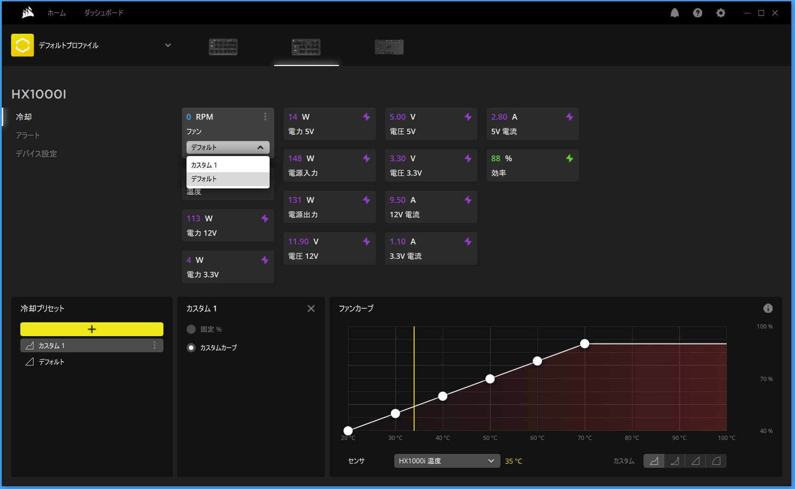Select the third device thumbnail
The height and width of the screenshot is (489, 795).
[x=389, y=47]
